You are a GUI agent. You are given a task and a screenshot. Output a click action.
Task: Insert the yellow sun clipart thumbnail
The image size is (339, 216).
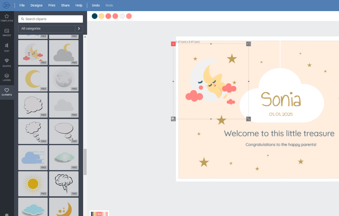(x=33, y=184)
